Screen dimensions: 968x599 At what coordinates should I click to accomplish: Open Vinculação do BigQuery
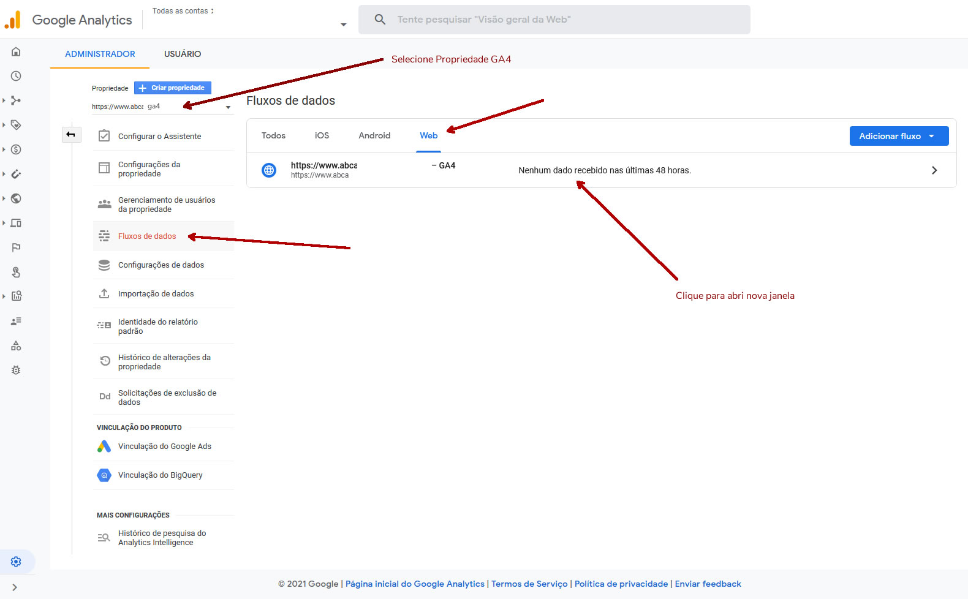(164, 475)
